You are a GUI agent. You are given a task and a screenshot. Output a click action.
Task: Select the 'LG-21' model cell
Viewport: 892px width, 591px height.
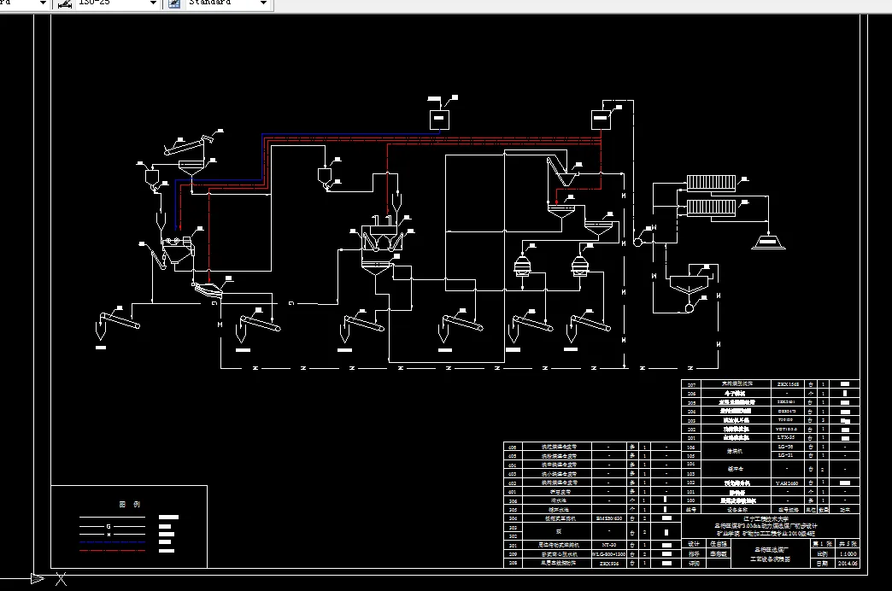coord(787,455)
